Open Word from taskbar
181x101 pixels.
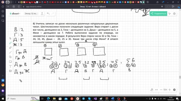click(113, 98)
